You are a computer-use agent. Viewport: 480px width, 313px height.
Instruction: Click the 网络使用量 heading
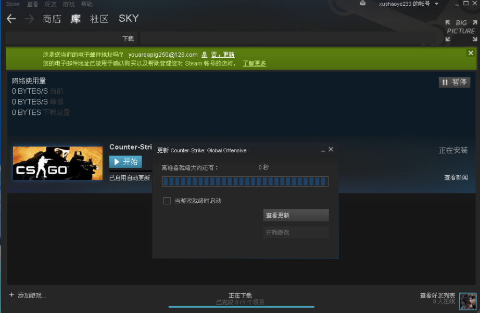point(29,81)
